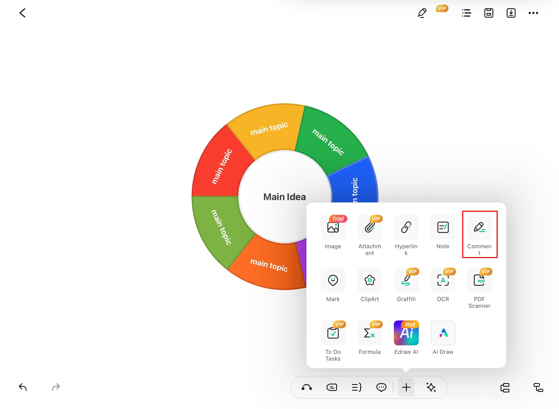The width and height of the screenshot is (559, 409).
Task: Click the back arrow to exit
Action: (x=23, y=13)
